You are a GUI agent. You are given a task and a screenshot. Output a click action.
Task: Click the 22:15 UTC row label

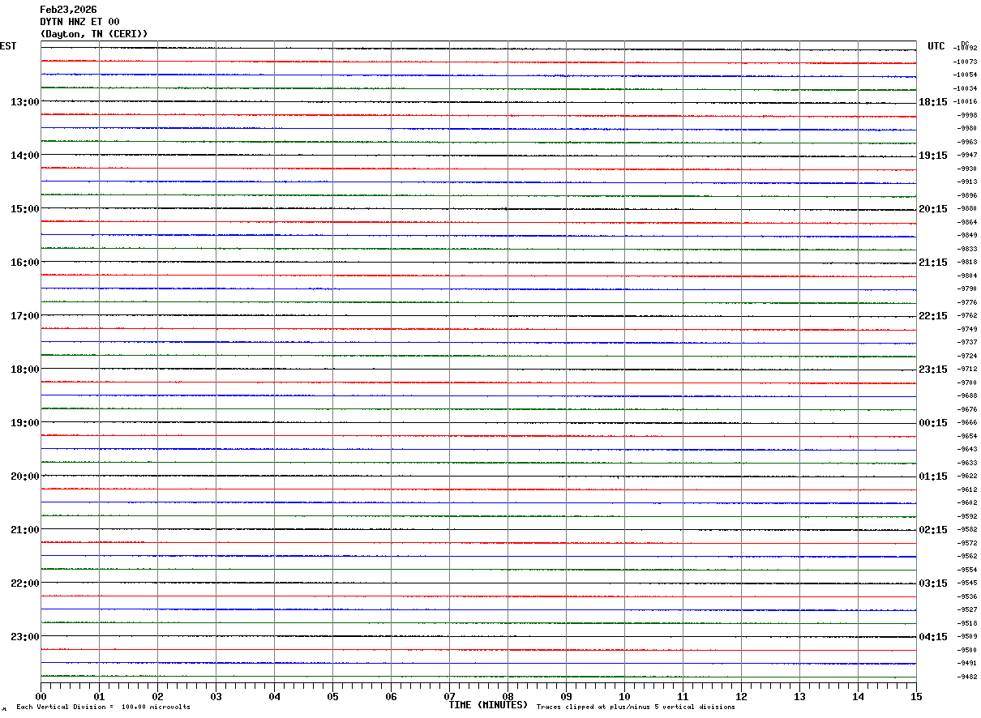coord(932,316)
